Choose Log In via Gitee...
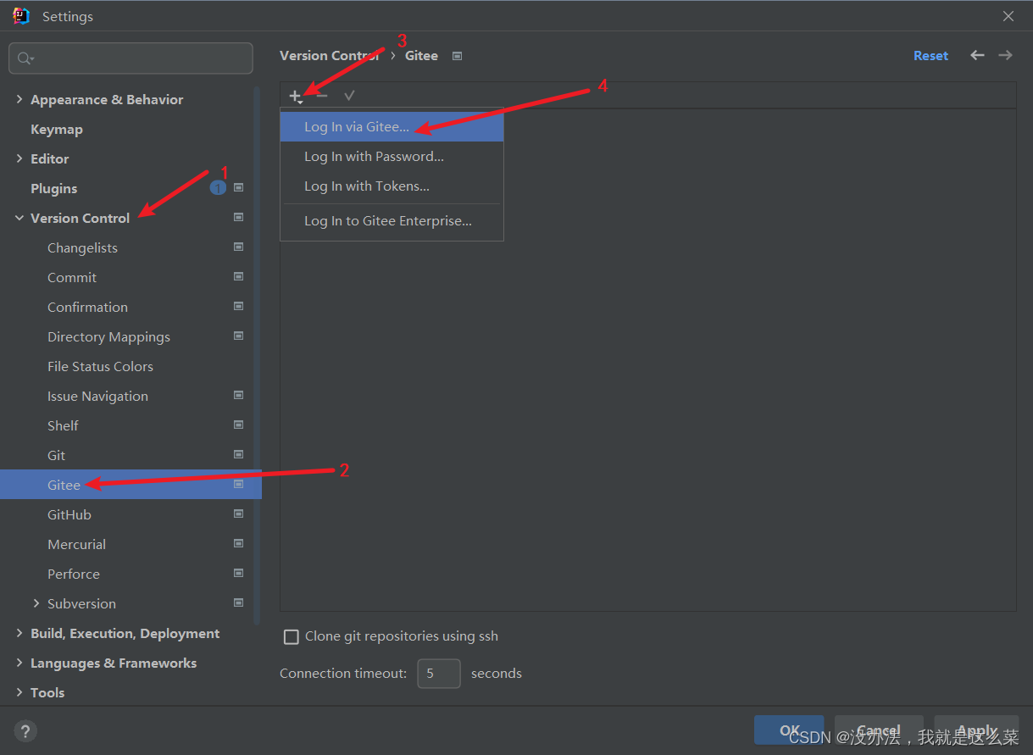Image resolution: width=1033 pixels, height=755 pixels. click(392, 126)
